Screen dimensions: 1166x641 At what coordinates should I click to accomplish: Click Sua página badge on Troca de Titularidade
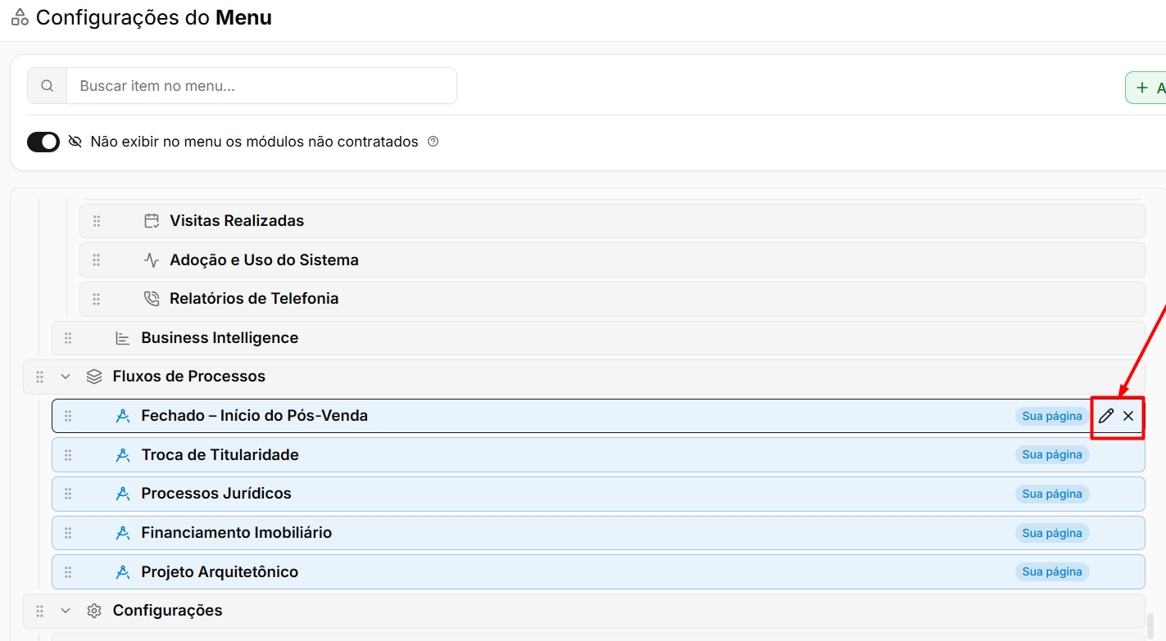pos(1052,455)
